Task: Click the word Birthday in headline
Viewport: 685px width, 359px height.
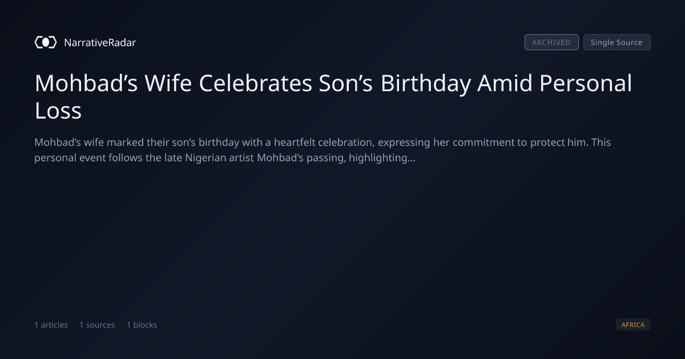Action: (426, 83)
